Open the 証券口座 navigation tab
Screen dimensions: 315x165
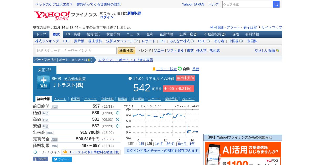click(x=189, y=34)
